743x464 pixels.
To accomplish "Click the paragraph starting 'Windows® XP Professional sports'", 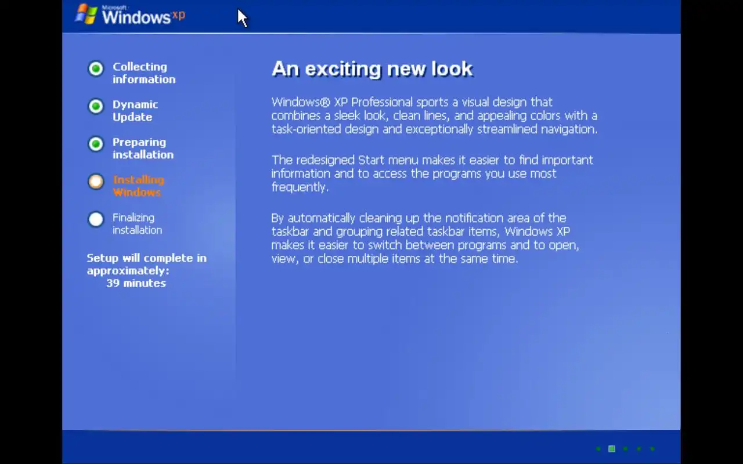I will pos(434,115).
